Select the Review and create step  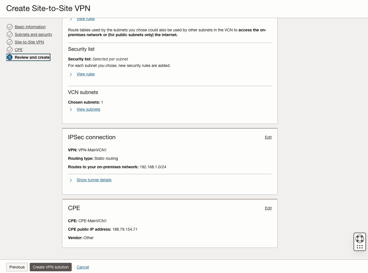click(x=32, y=57)
